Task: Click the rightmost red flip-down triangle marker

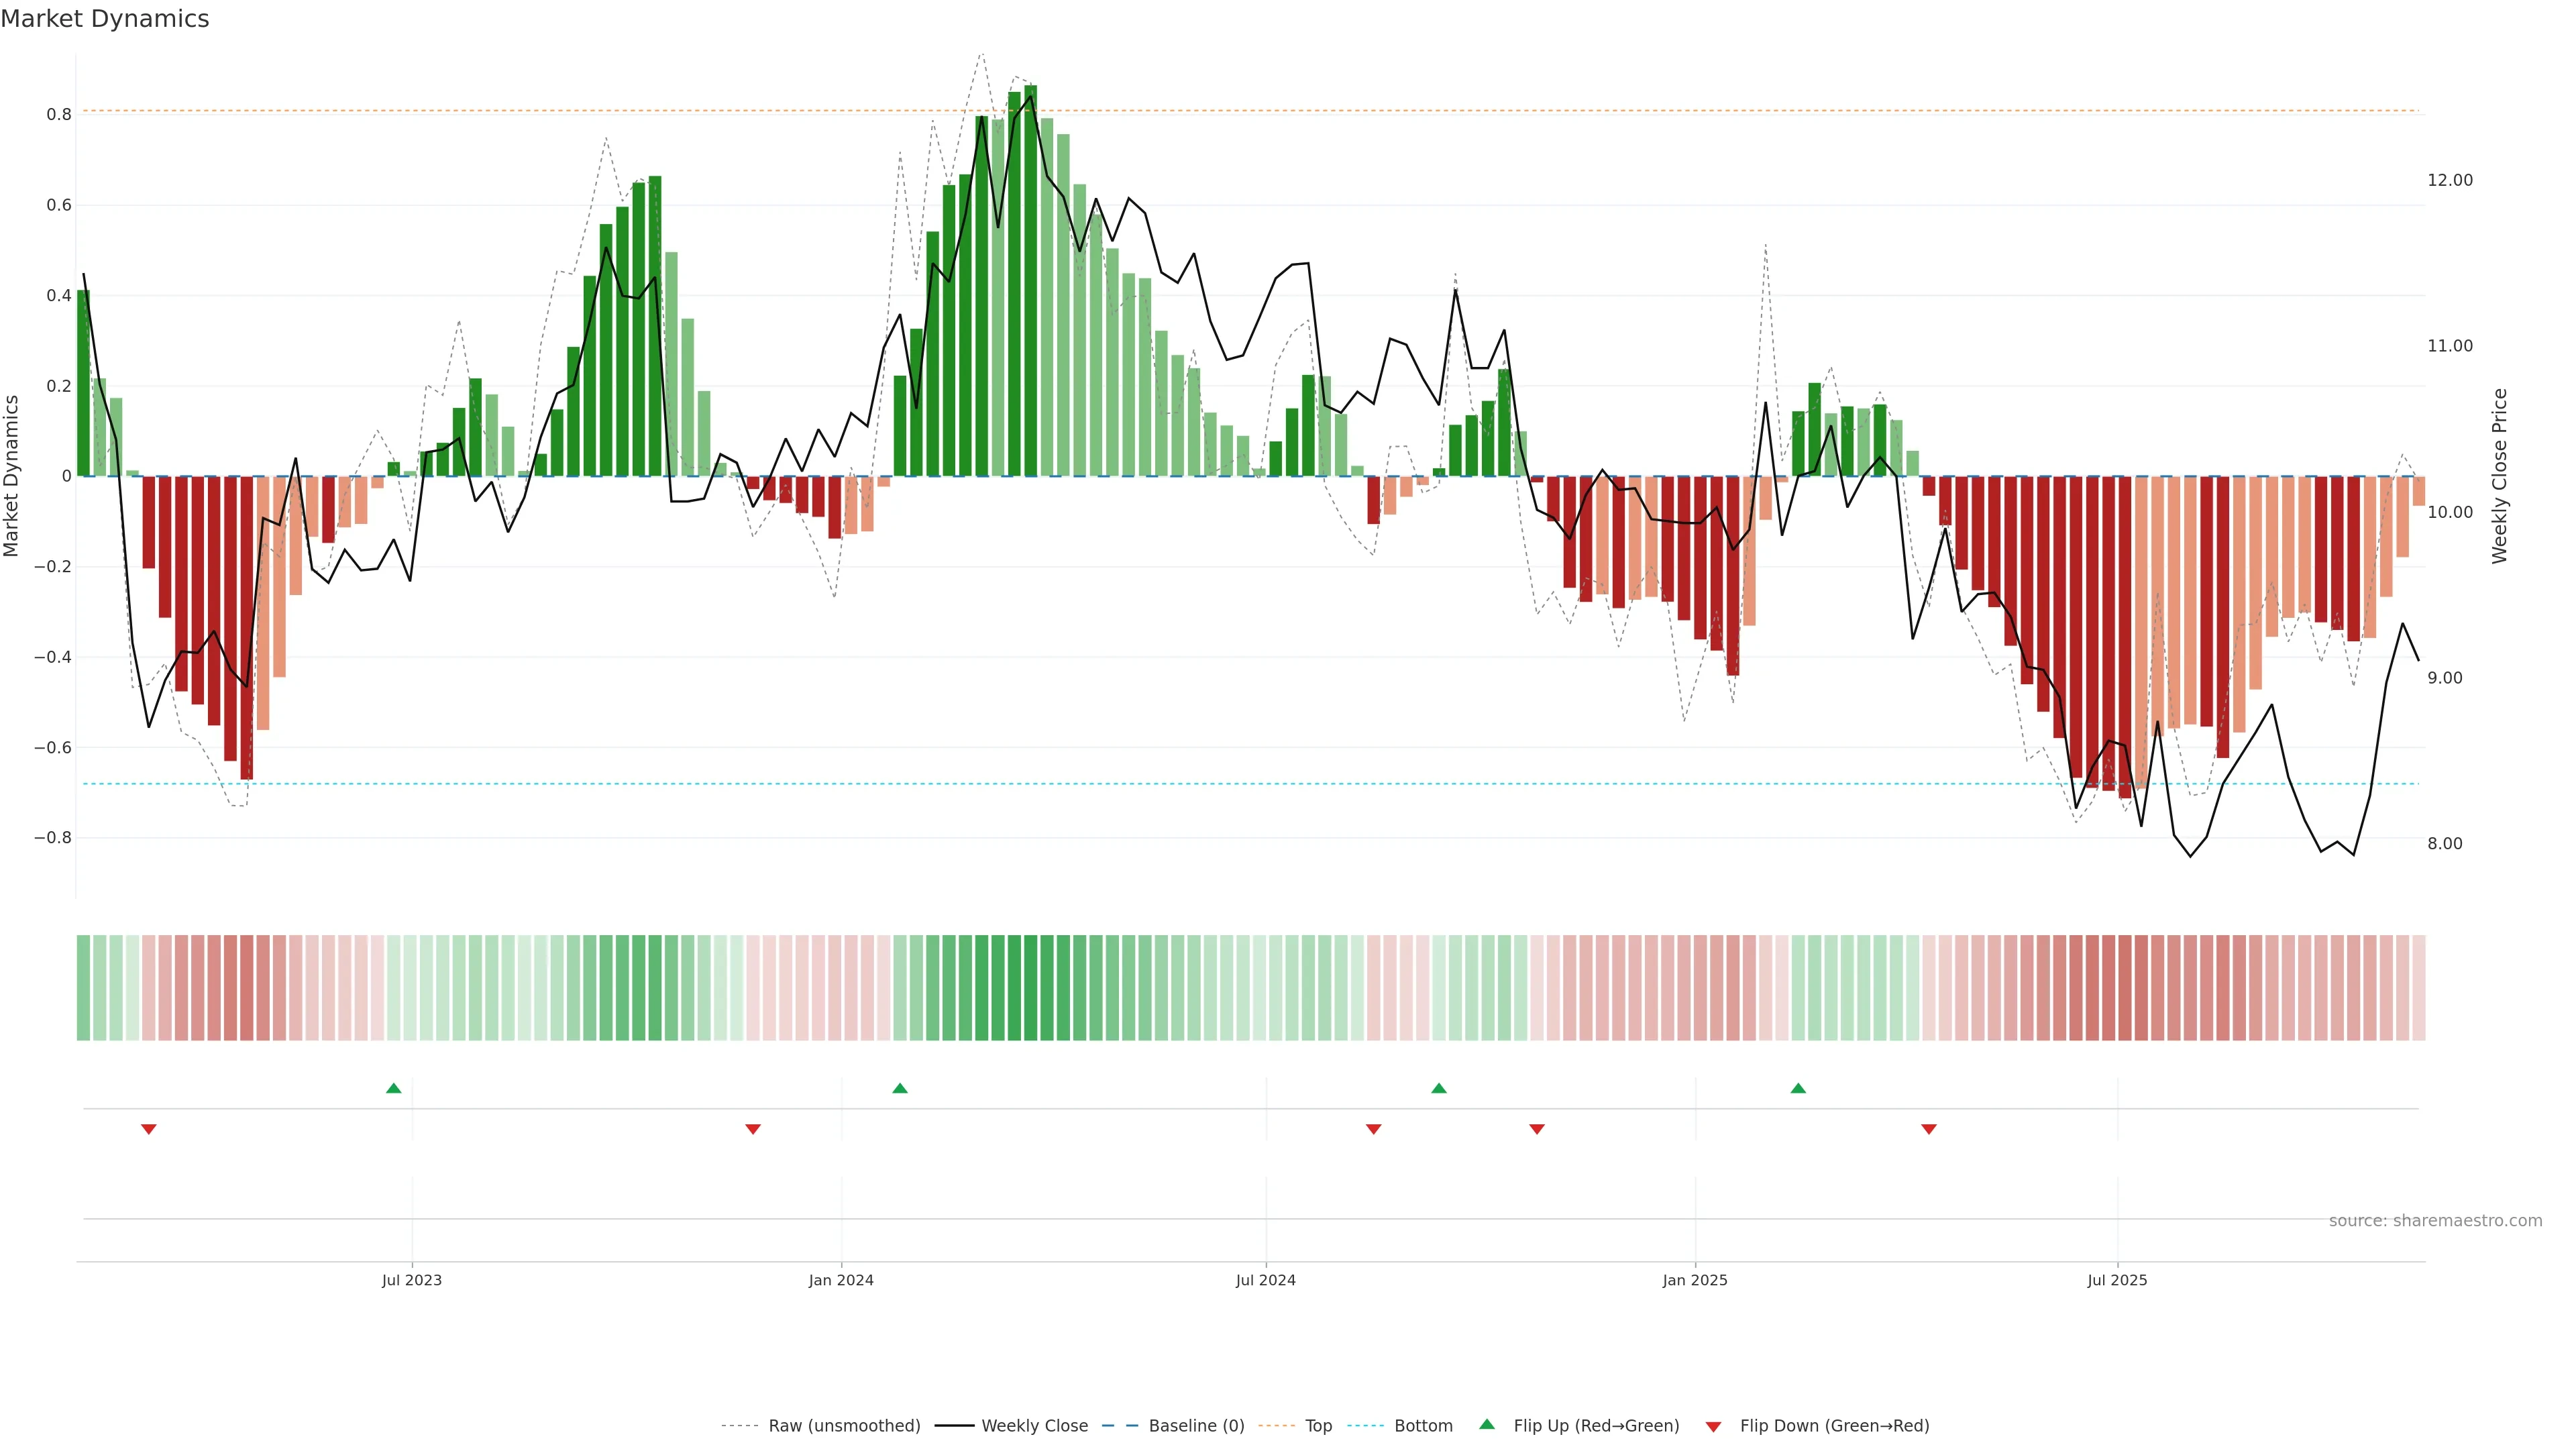Action: (x=1929, y=1129)
